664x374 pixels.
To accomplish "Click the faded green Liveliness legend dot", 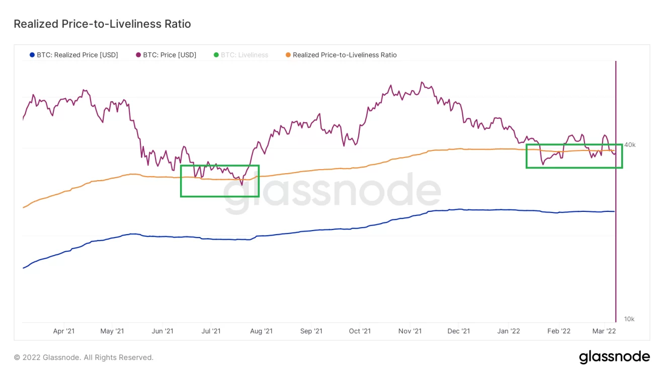I will [x=216, y=55].
